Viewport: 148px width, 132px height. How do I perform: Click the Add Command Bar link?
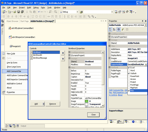pyautogui.click(x=116, y=90)
